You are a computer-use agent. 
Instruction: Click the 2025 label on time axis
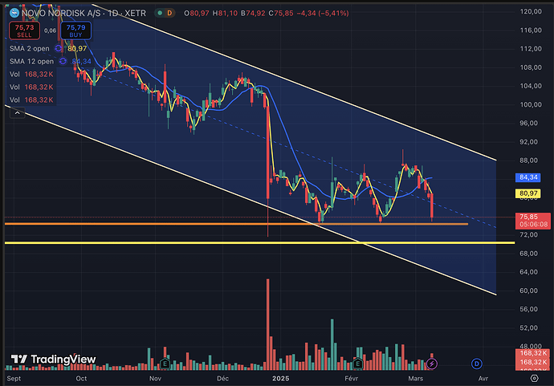(280, 378)
